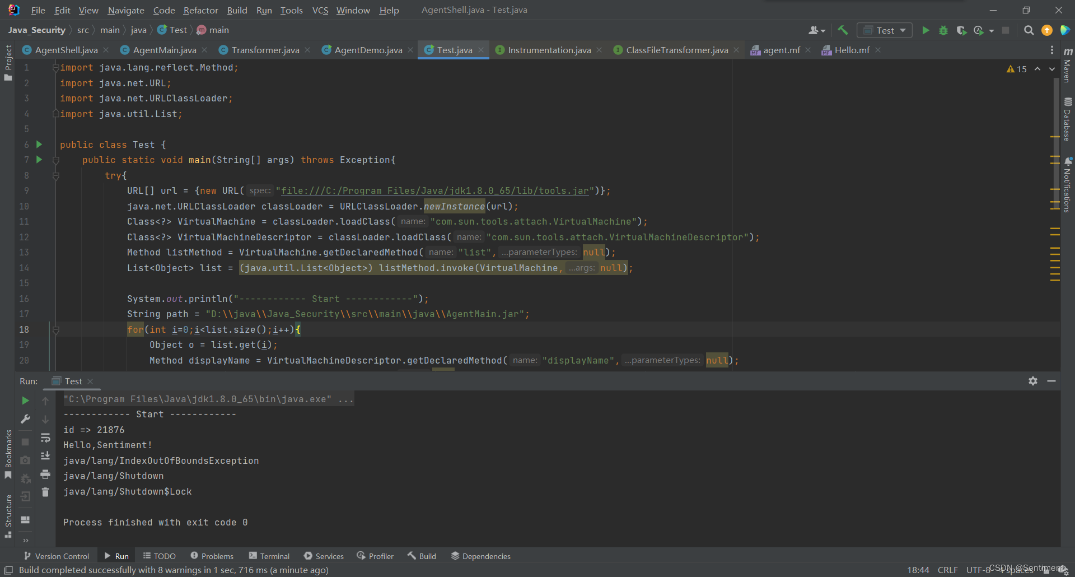This screenshot has width=1075, height=577.
Task: Click the trash Clear All icon in Run panel
Action: coord(45,492)
